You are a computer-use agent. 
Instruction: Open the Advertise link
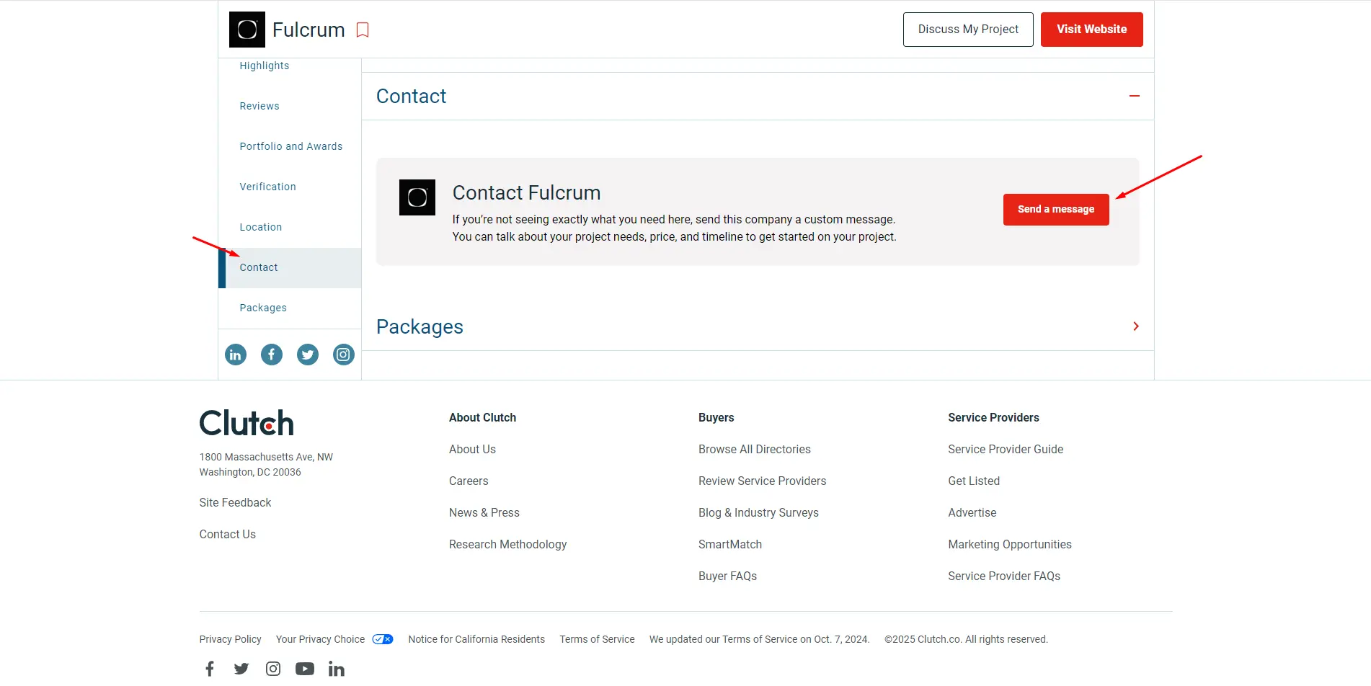972,512
